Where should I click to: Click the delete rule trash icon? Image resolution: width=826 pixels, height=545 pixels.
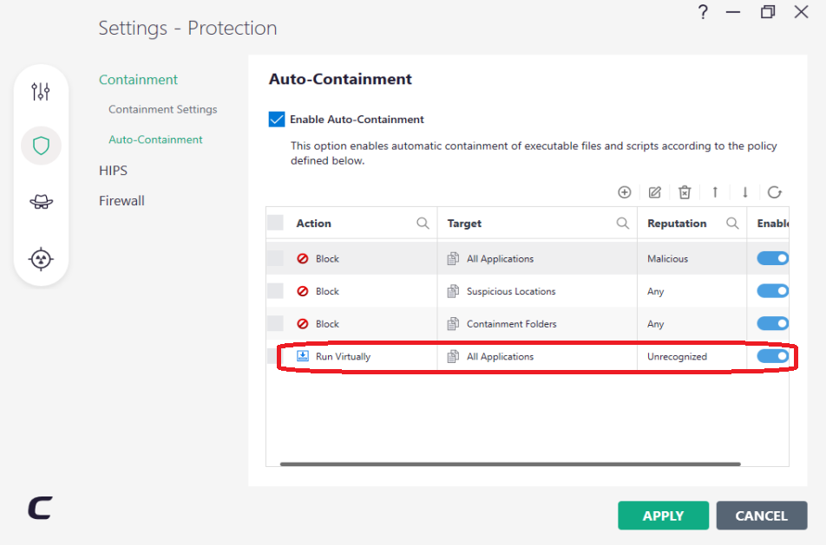[x=685, y=192]
